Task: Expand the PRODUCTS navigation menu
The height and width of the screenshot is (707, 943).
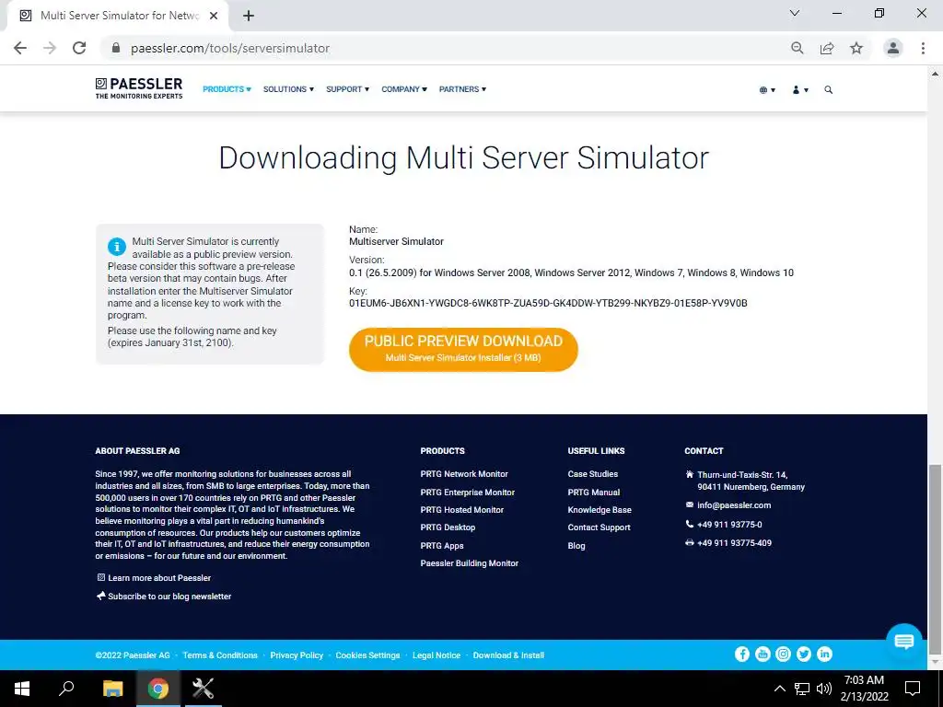Action: click(x=227, y=89)
